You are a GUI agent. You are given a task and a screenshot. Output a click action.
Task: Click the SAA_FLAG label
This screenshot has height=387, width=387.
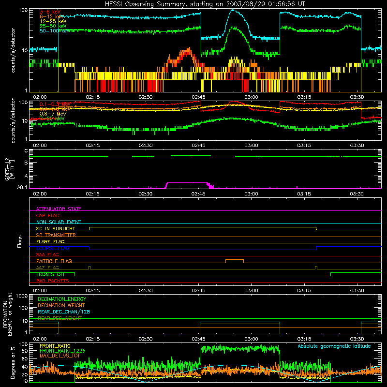click(47, 254)
